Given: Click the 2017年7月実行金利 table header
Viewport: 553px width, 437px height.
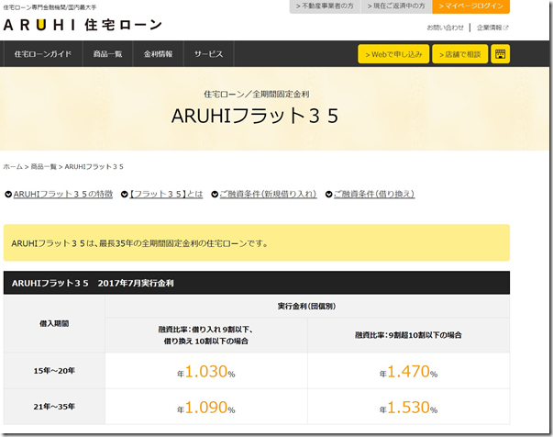Looking at the screenshot, I should pyautogui.click(x=257, y=283).
